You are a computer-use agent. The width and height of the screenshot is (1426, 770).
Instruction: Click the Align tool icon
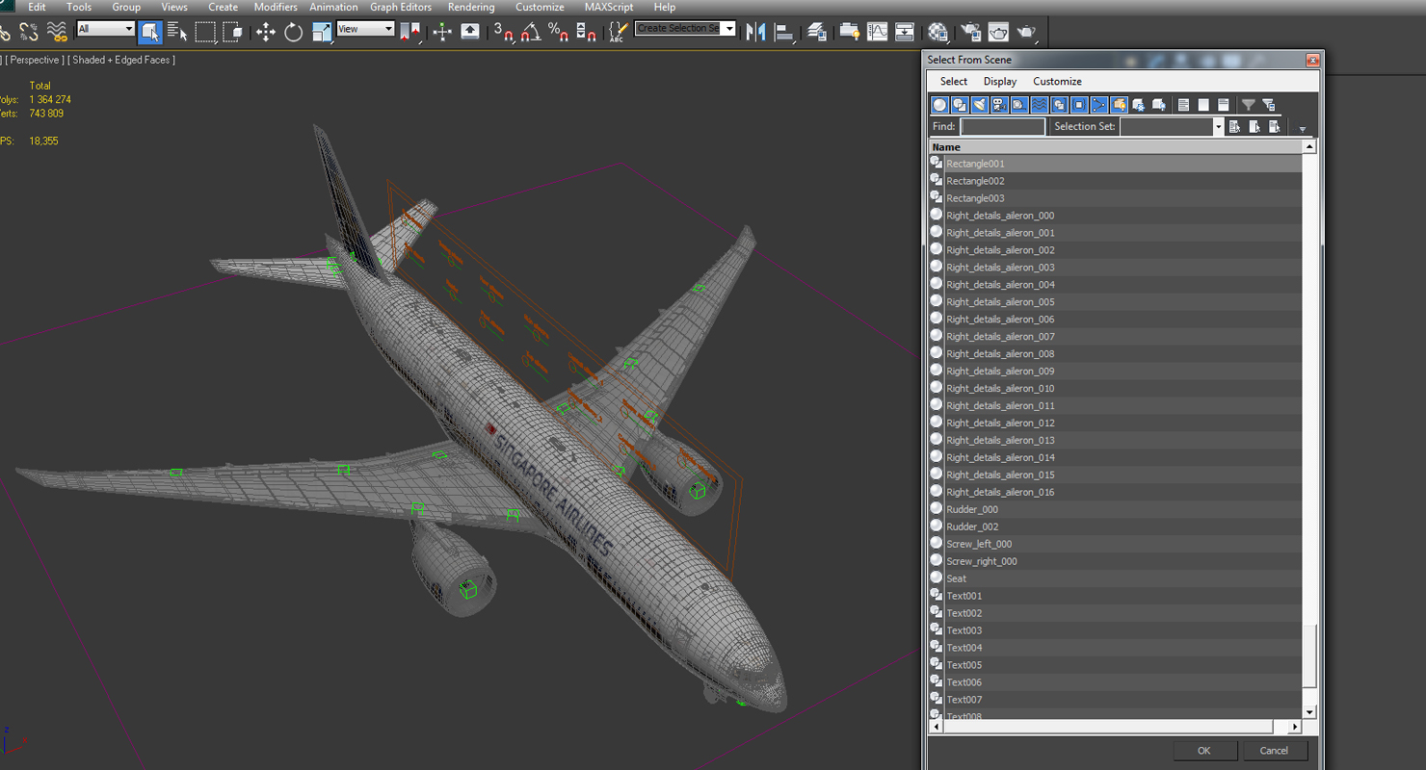pos(784,32)
